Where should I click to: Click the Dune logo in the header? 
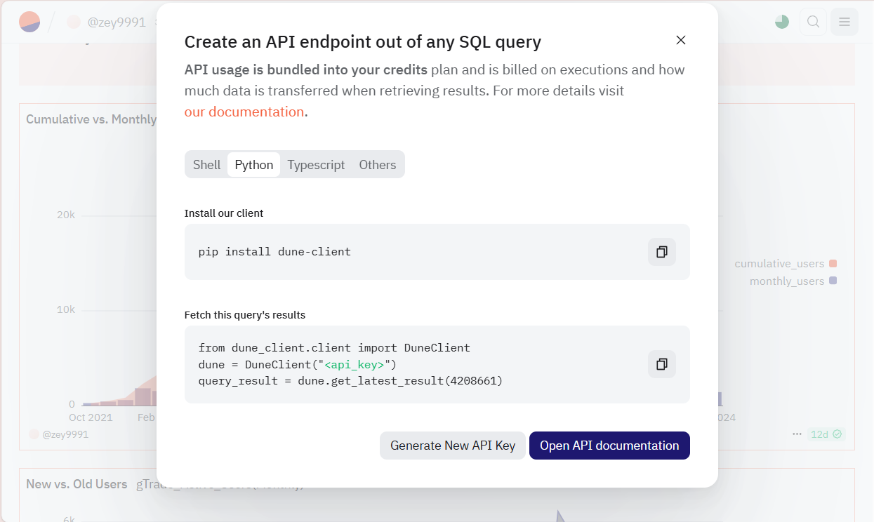click(29, 22)
